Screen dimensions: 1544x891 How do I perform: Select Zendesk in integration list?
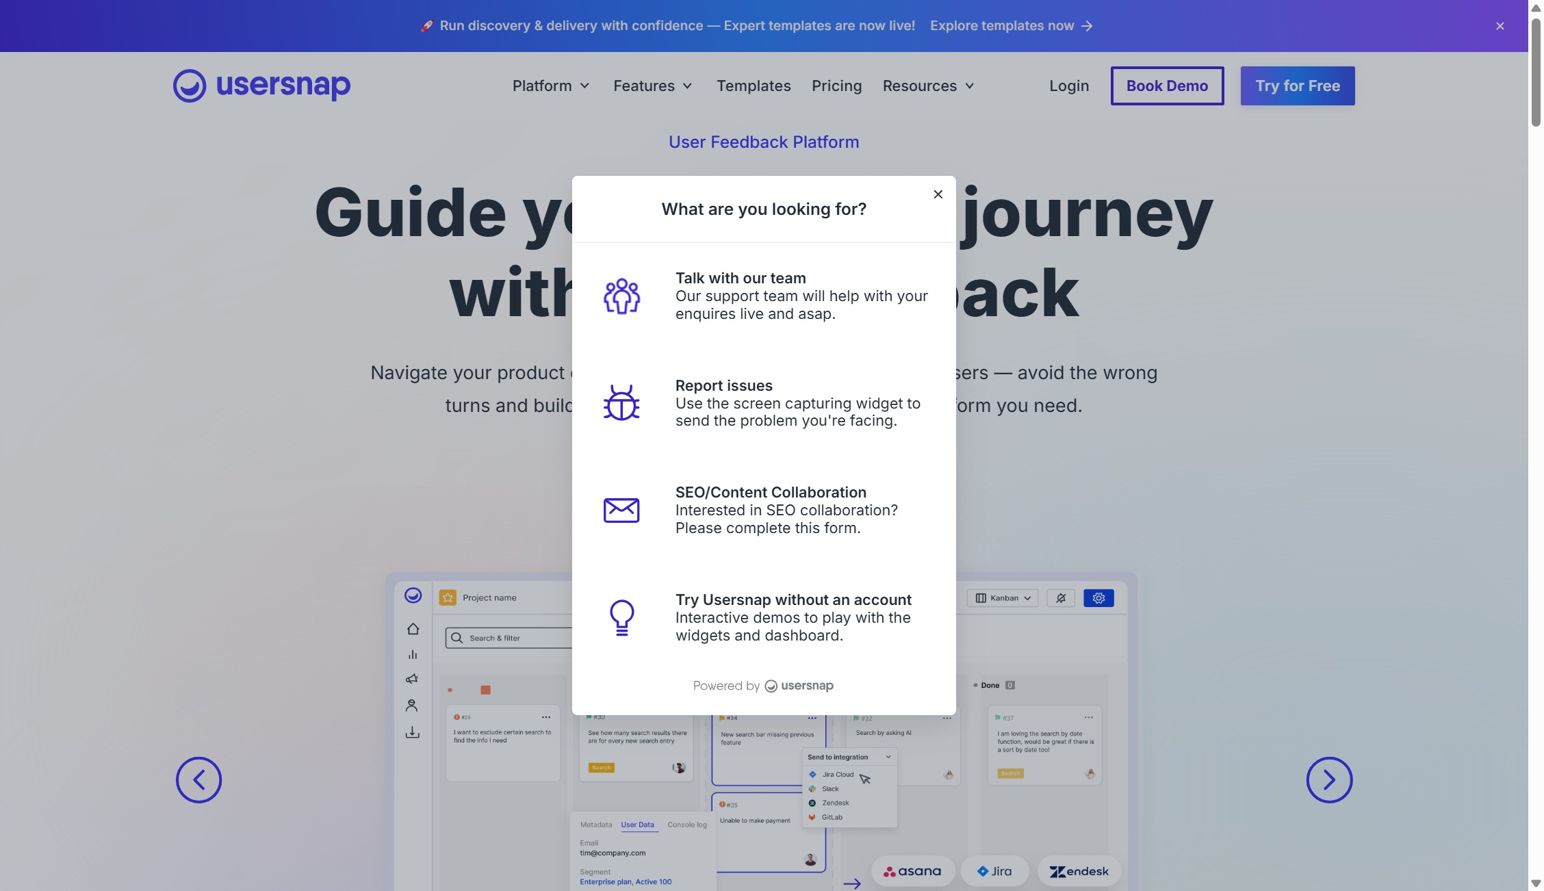(836, 803)
